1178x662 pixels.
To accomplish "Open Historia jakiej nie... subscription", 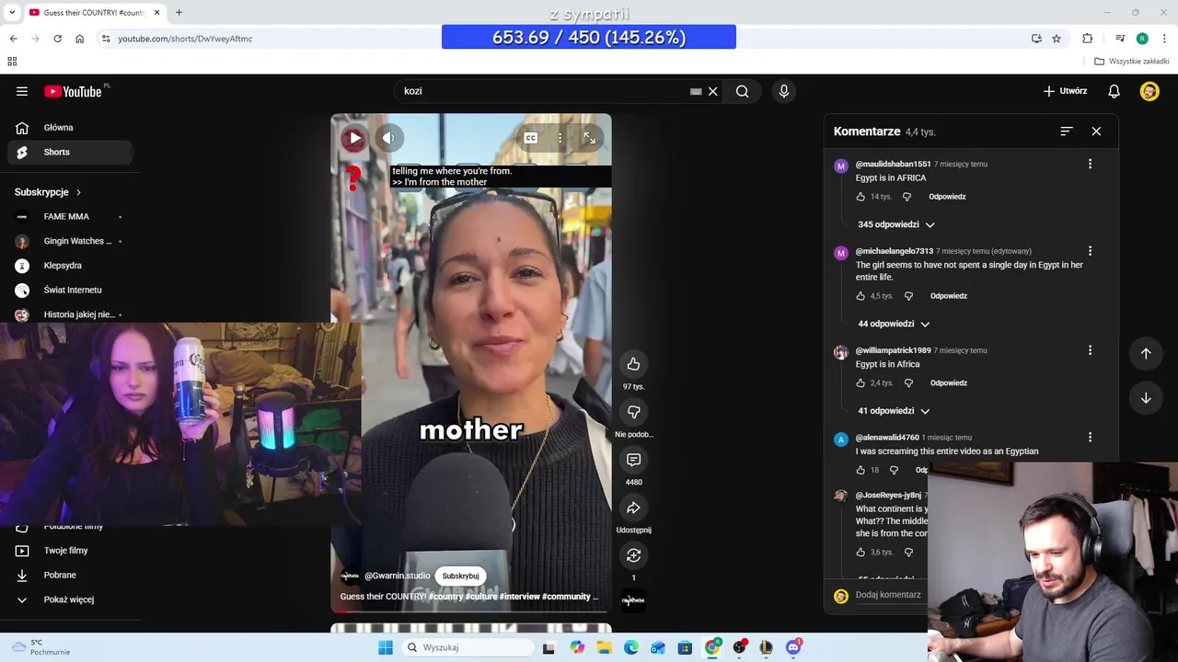I will 70,314.
